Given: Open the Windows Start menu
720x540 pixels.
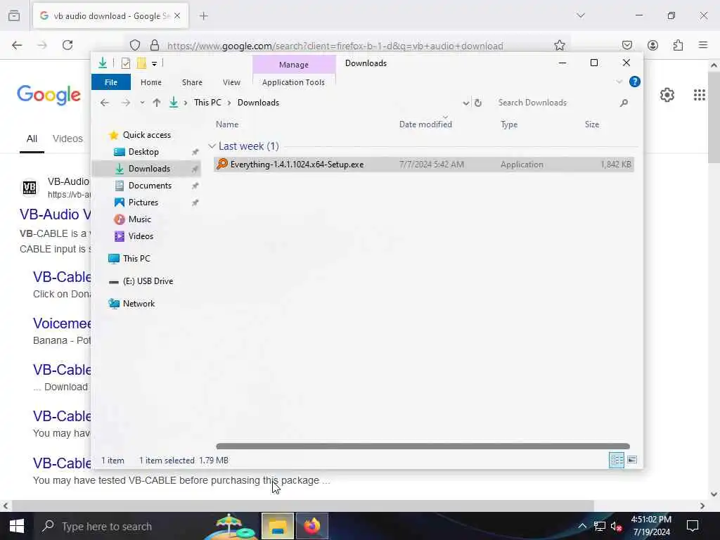Looking at the screenshot, I should (x=17, y=526).
